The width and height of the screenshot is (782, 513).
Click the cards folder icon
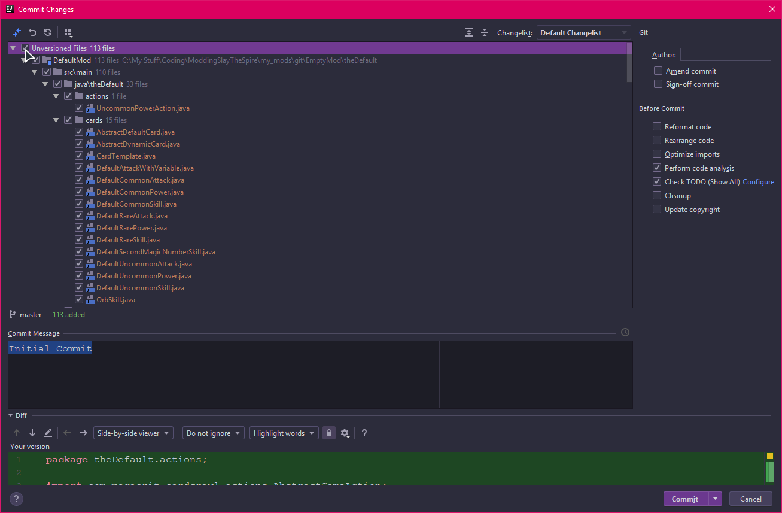(x=79, y=120)
